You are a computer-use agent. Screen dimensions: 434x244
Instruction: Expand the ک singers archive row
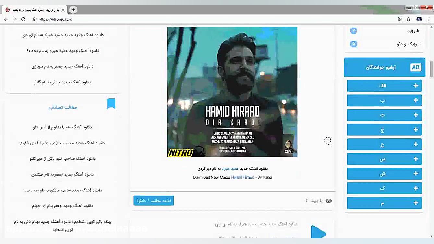tap(384, 188)
